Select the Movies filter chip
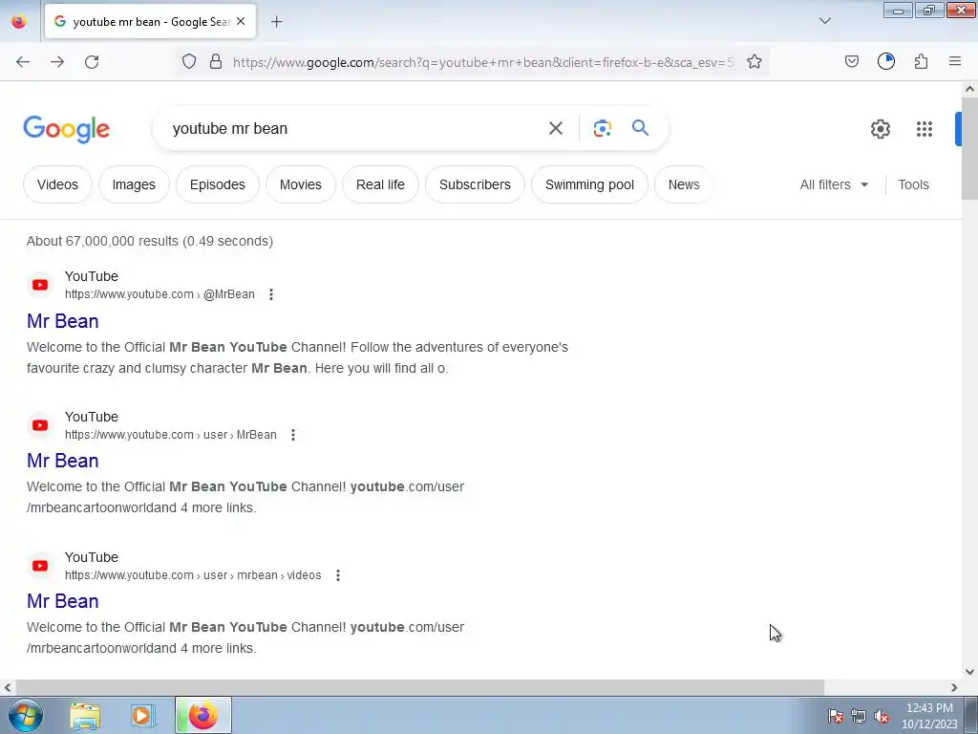 pos(301,184)
